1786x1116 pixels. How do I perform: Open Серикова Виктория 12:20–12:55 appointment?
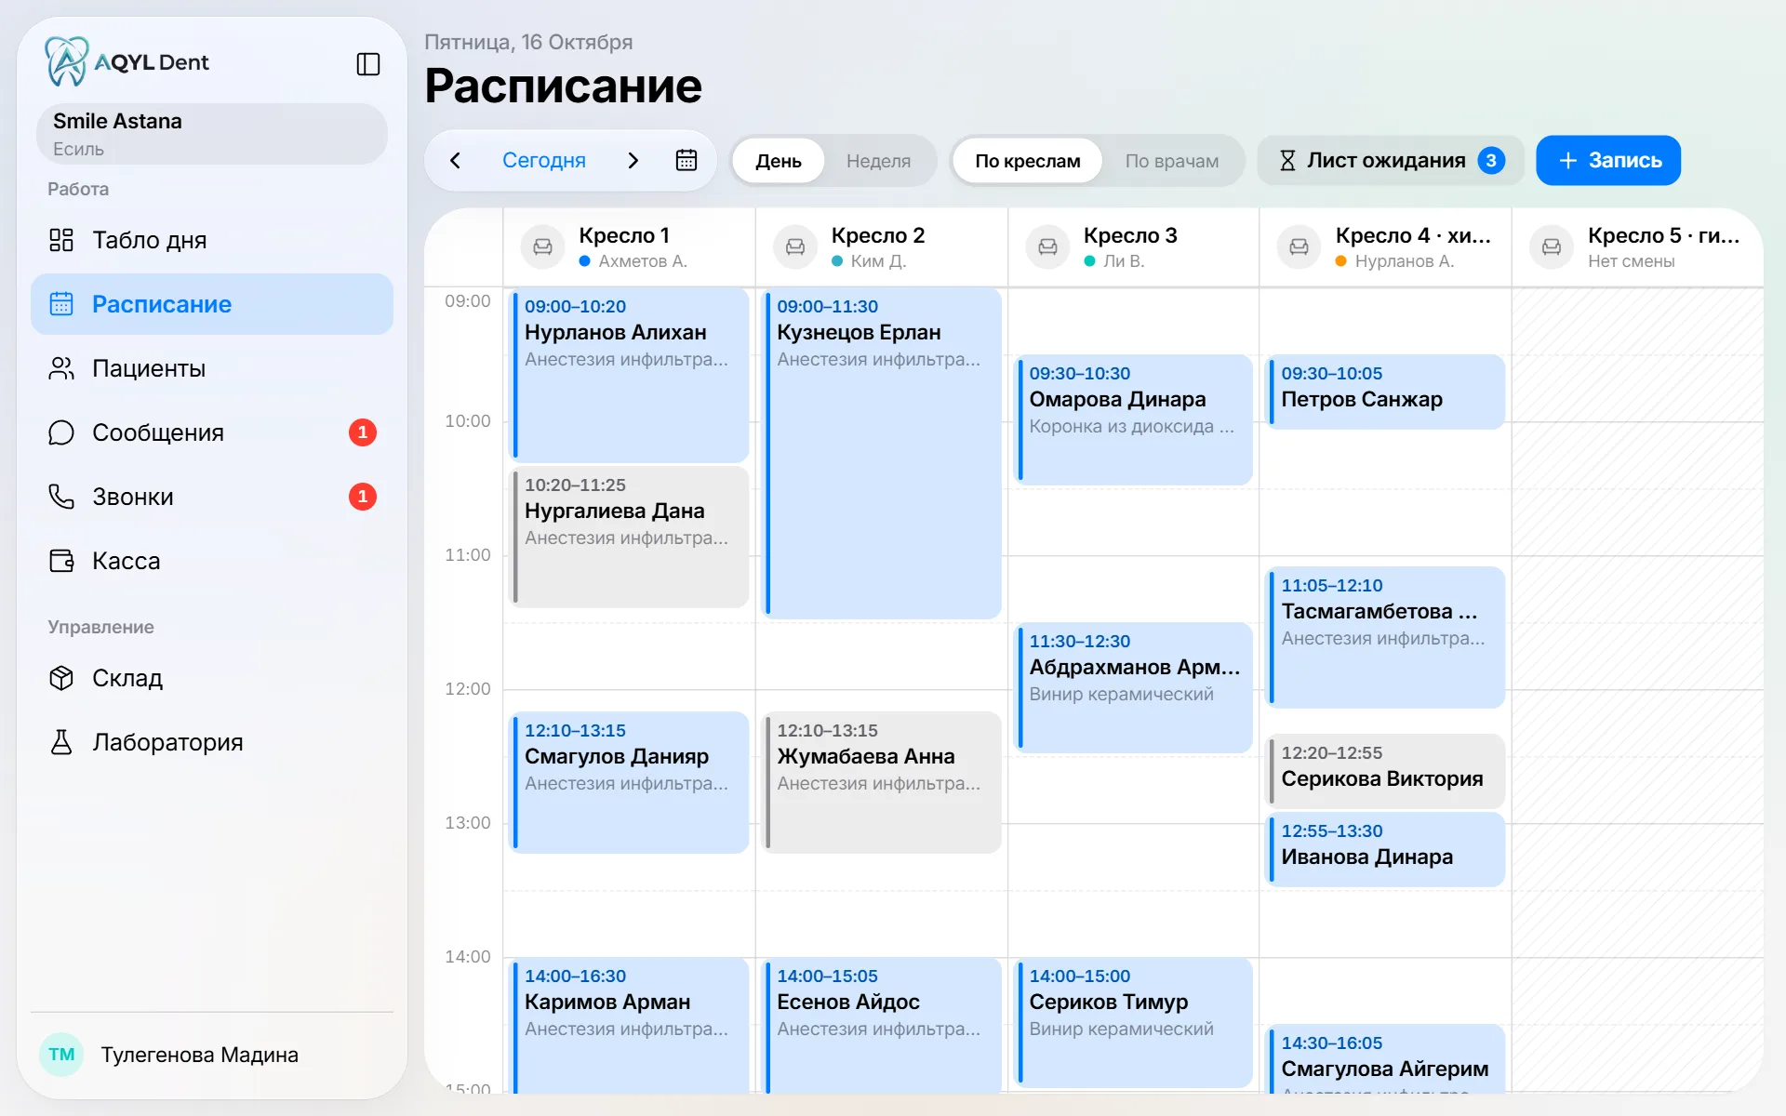click(x=1386, y=772)
